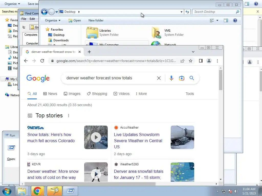
Task: Click Open in Explorer toolbar
Action: click(74, 20)
